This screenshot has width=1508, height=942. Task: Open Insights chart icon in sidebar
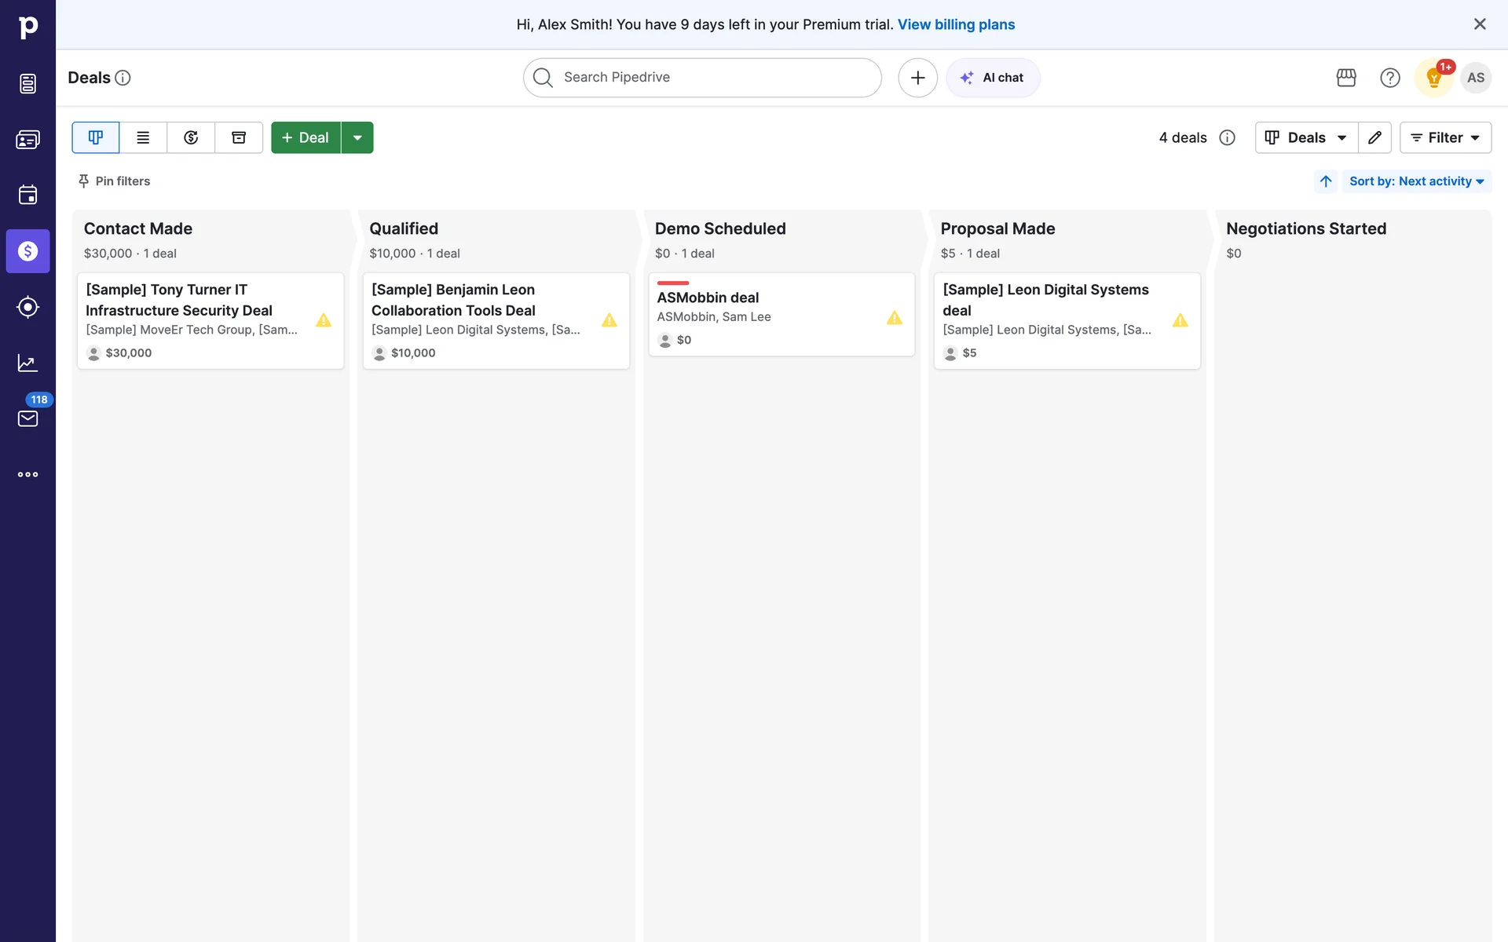tap(27, 363)
